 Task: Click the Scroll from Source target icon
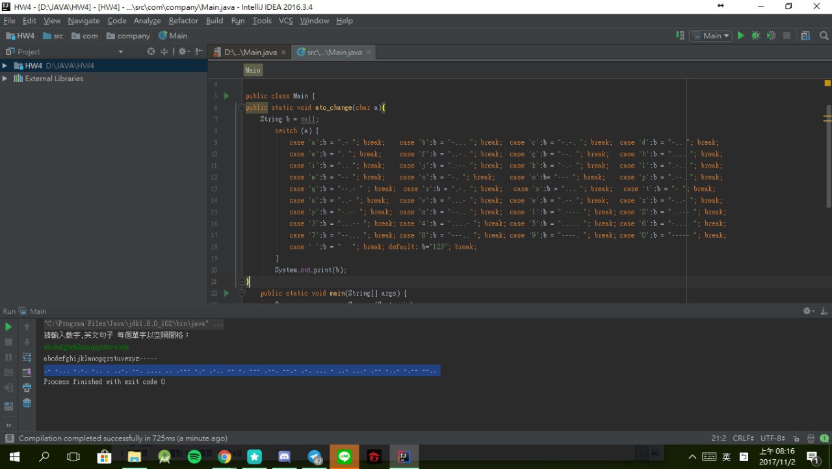pos(151,51)
